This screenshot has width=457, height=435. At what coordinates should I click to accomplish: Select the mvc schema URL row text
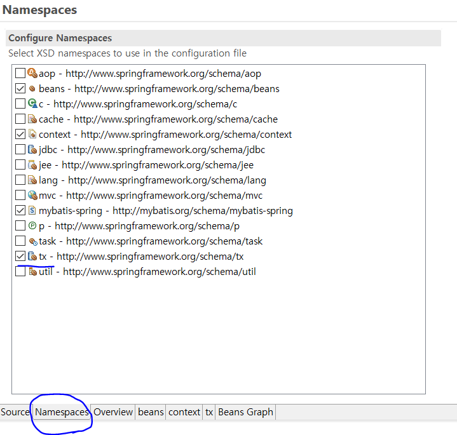click(151, 196)
